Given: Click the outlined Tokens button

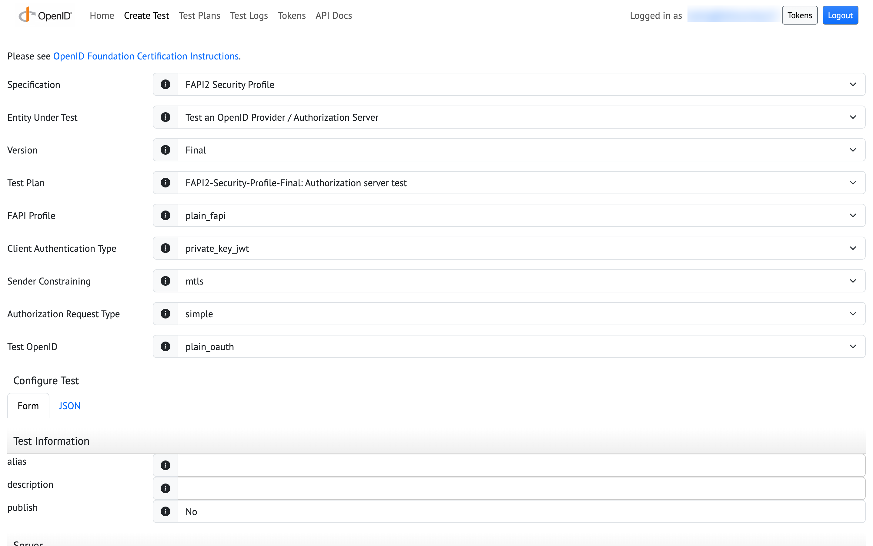Looking at the screenshot, I should pos(800,15).
